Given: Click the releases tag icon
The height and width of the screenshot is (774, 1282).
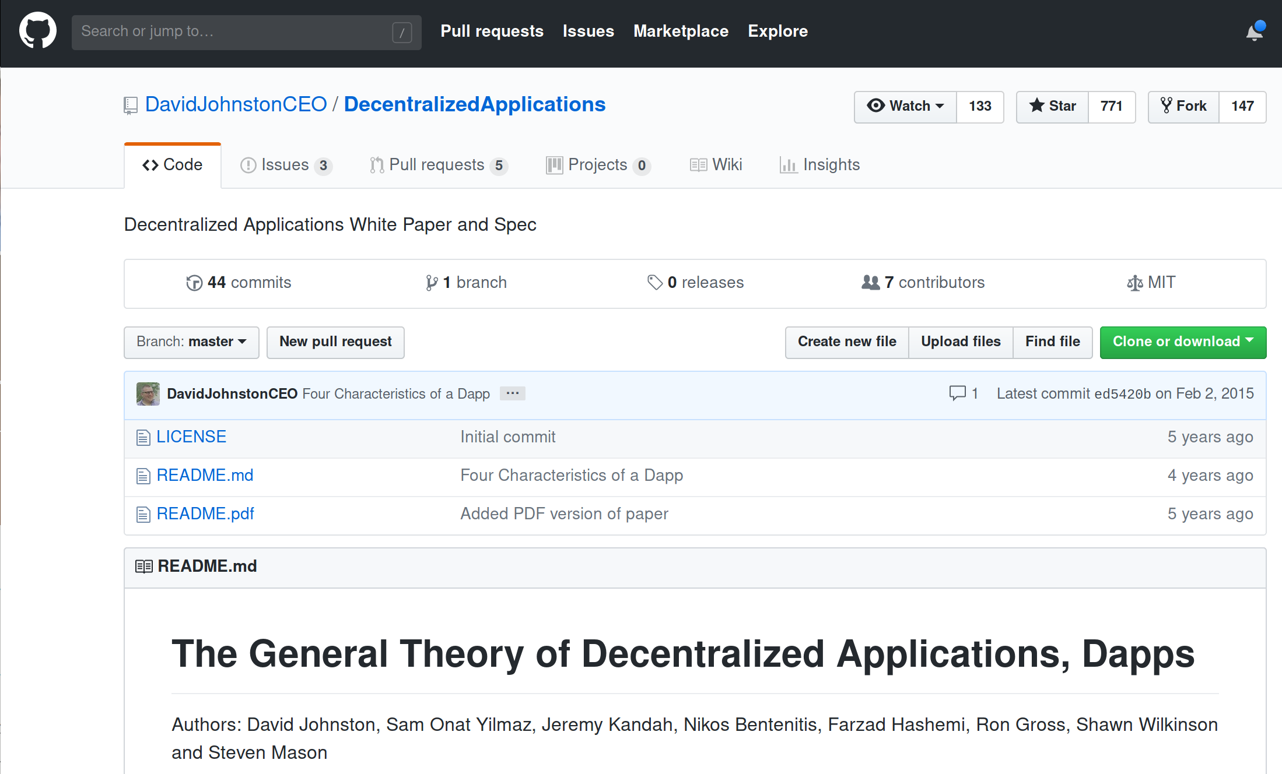Looking at the screenshot, I should click(x=654, y=283).
